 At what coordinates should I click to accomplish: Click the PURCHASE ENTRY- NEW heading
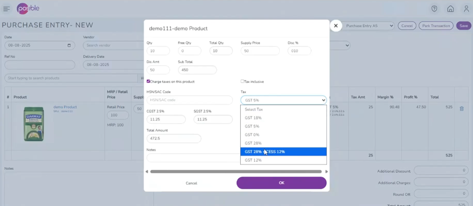click(47, 25)
